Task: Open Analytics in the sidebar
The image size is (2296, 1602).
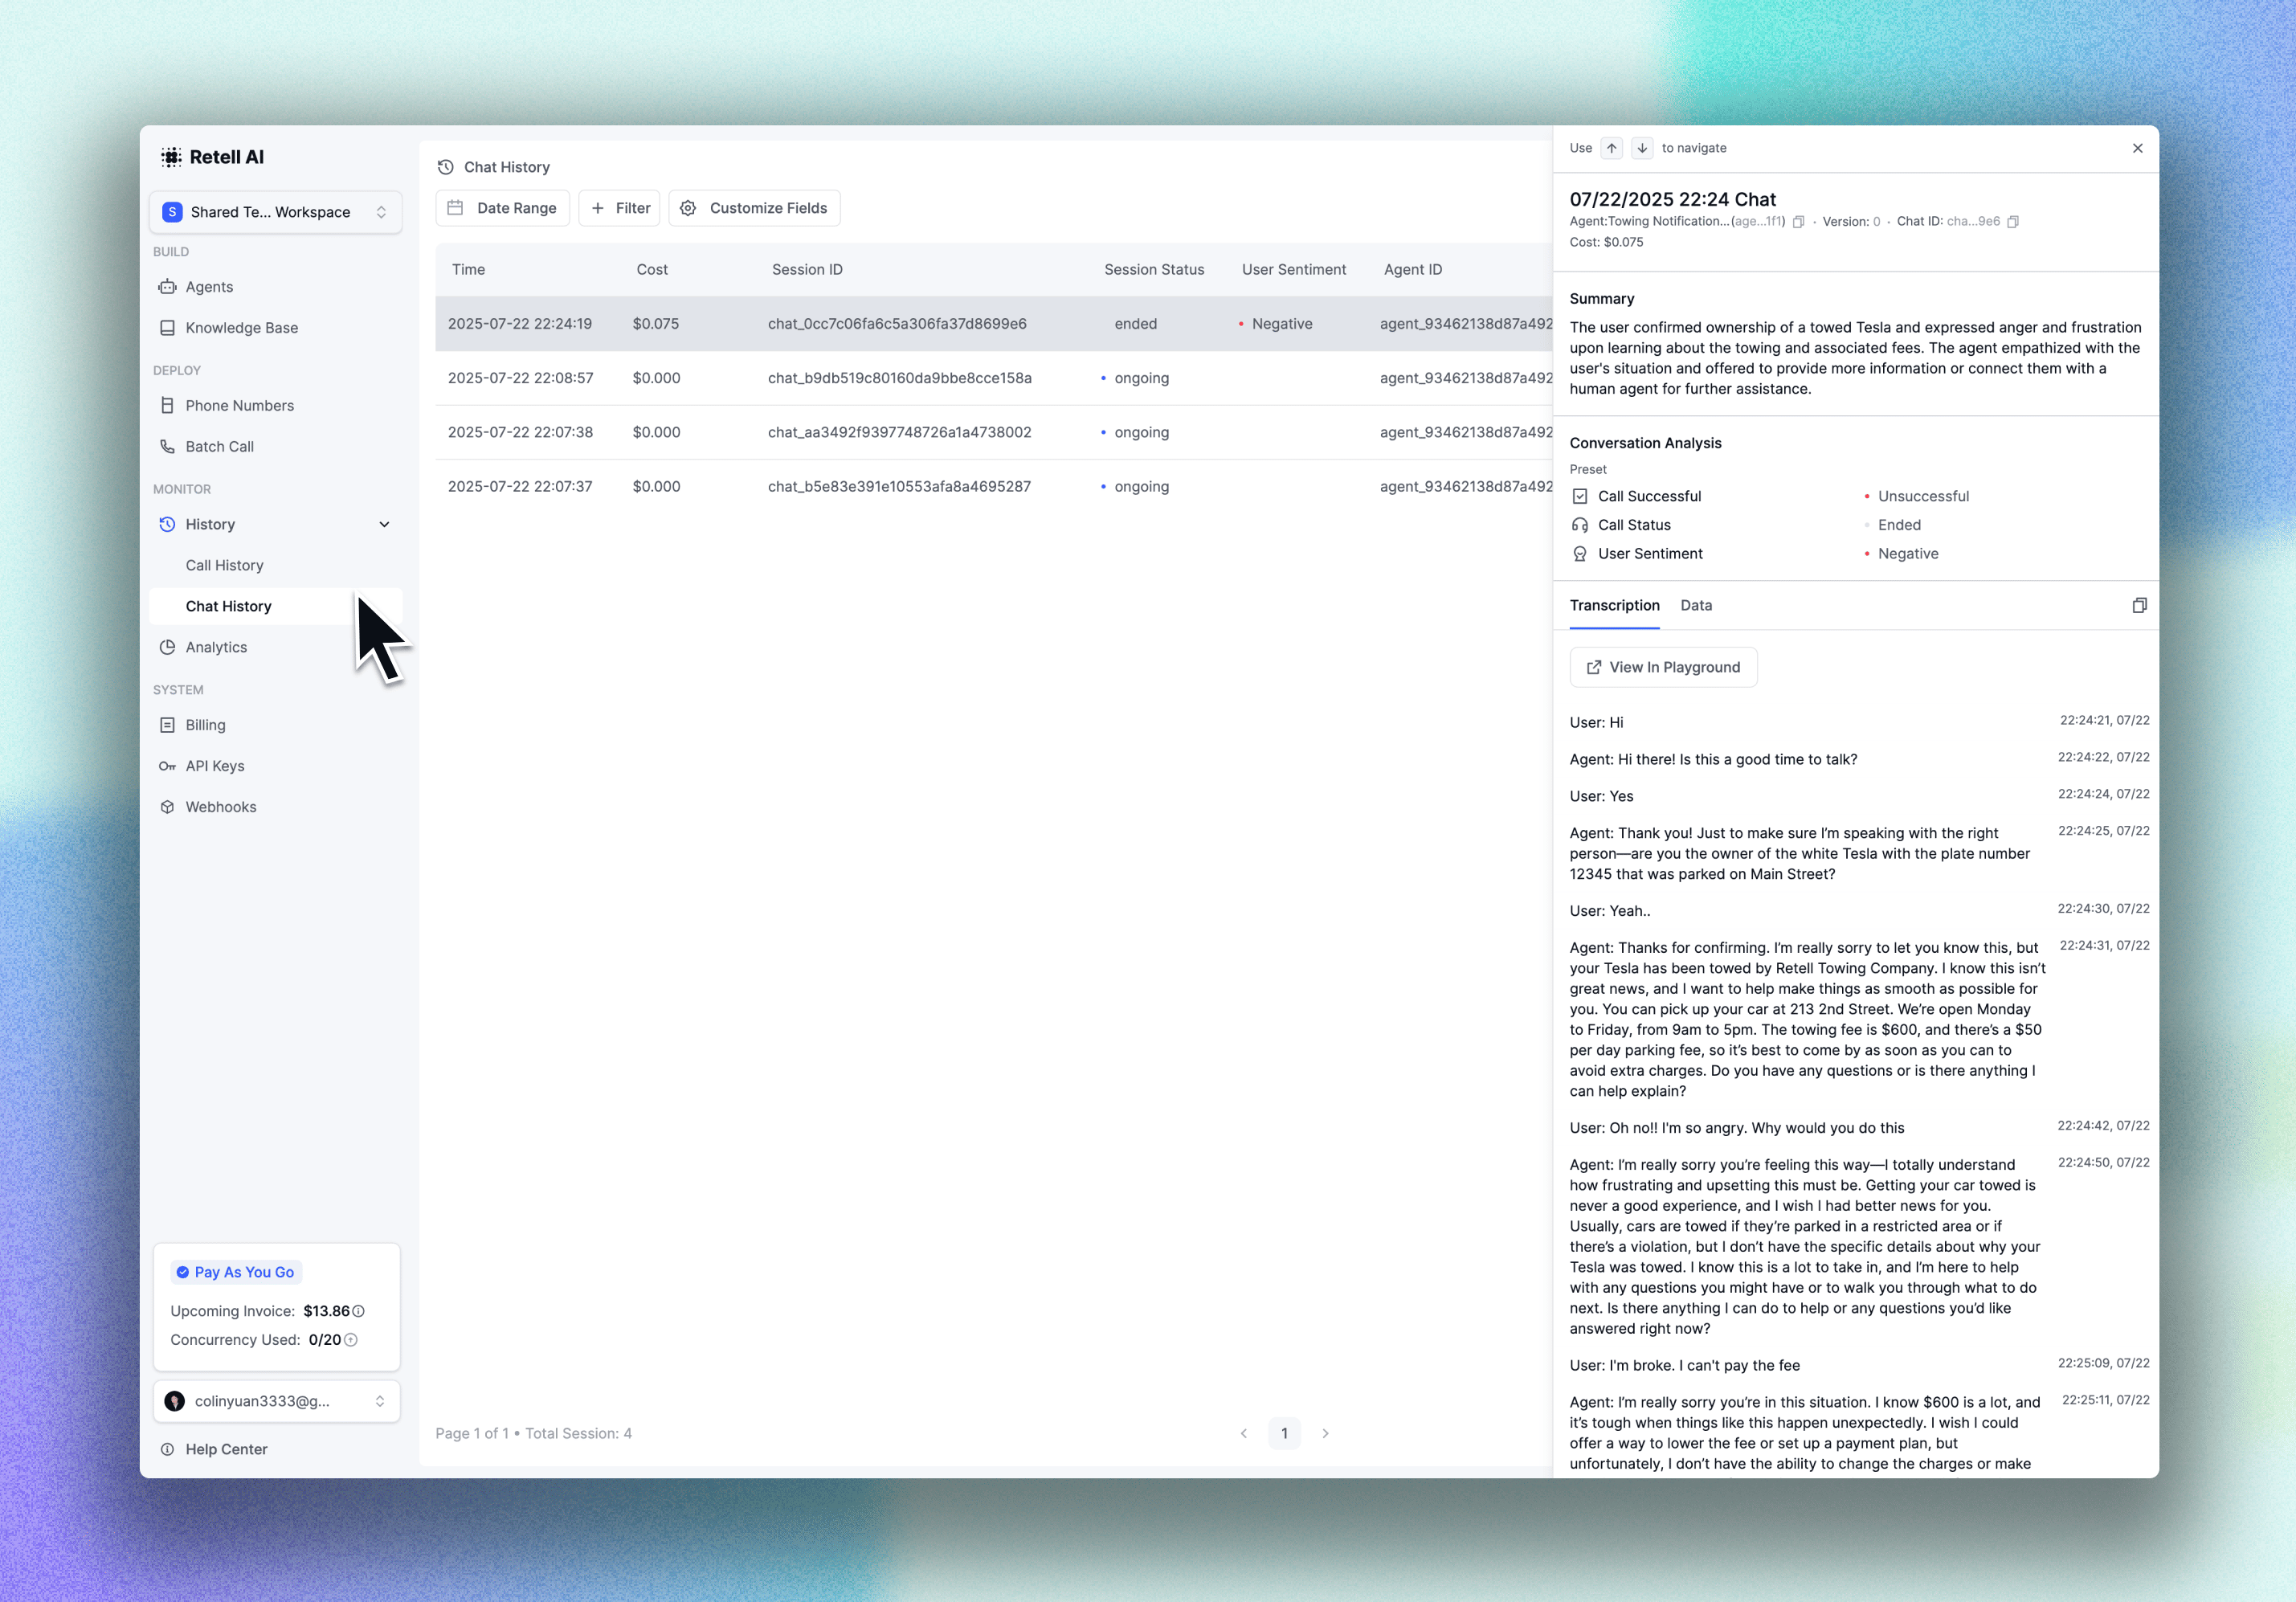Action: (276, 648)
